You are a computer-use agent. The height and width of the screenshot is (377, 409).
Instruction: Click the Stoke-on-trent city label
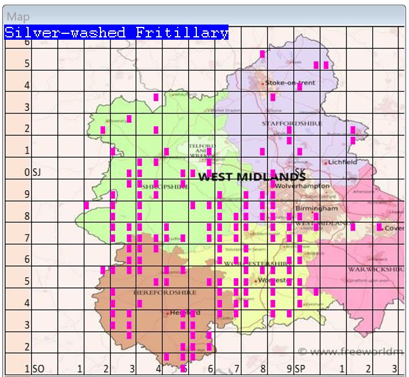tap(290, 83)
